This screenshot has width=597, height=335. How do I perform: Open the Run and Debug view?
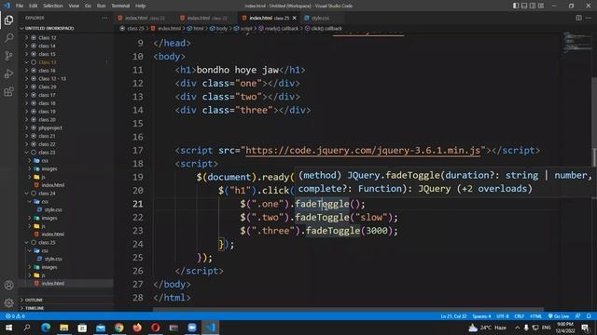8,74
